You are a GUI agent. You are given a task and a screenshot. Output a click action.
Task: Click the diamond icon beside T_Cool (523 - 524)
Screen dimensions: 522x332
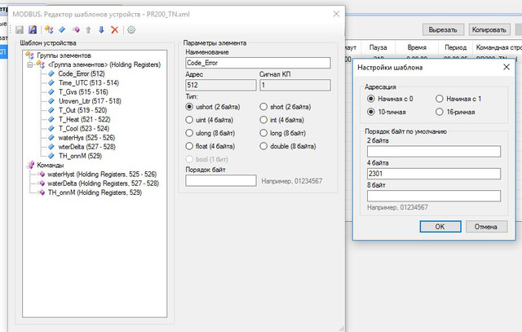(51, 129)
